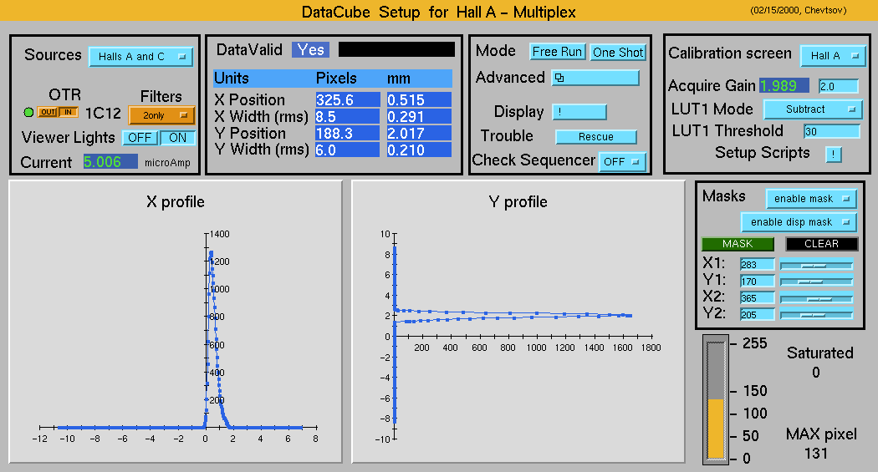Set OTR to IN
The height and width of the screenshot is (472, 878).
[x=67, y=113]
